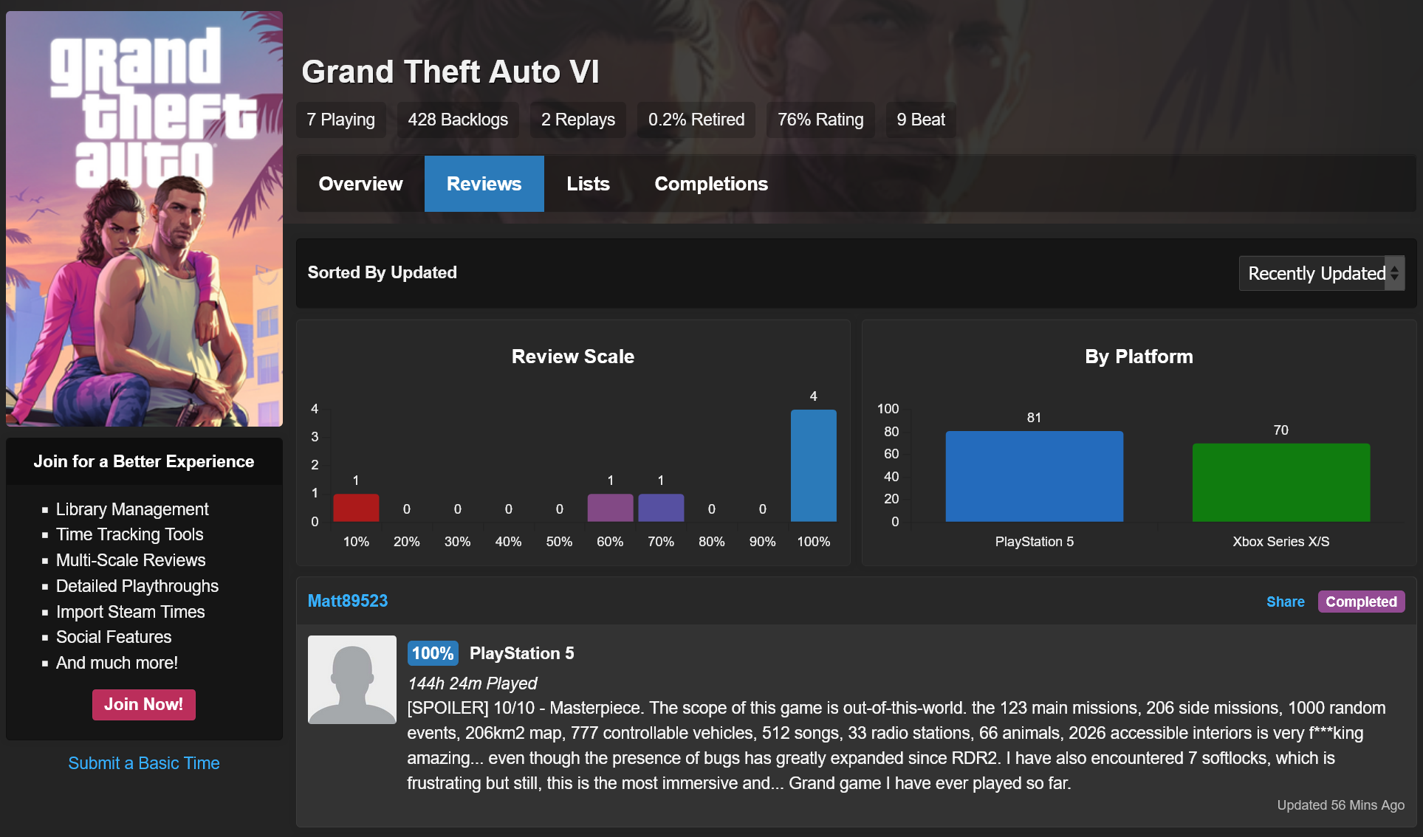This screenshot has height=837, width=1423.
Task: Click the 76% Rating badge
Action: pos(820,120)
